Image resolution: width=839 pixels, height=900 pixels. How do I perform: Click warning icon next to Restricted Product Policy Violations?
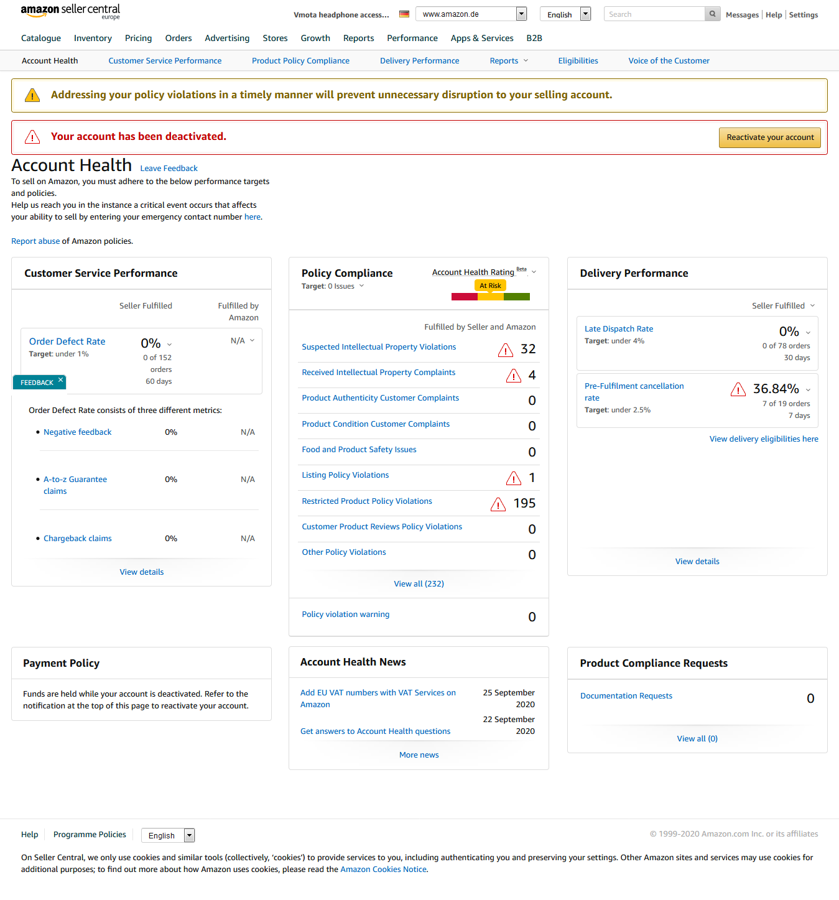pos(498,504)
